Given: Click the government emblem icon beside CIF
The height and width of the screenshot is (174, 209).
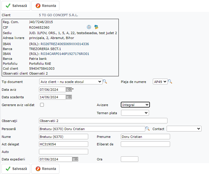Looking at the screenshot, I should [89, 27].
